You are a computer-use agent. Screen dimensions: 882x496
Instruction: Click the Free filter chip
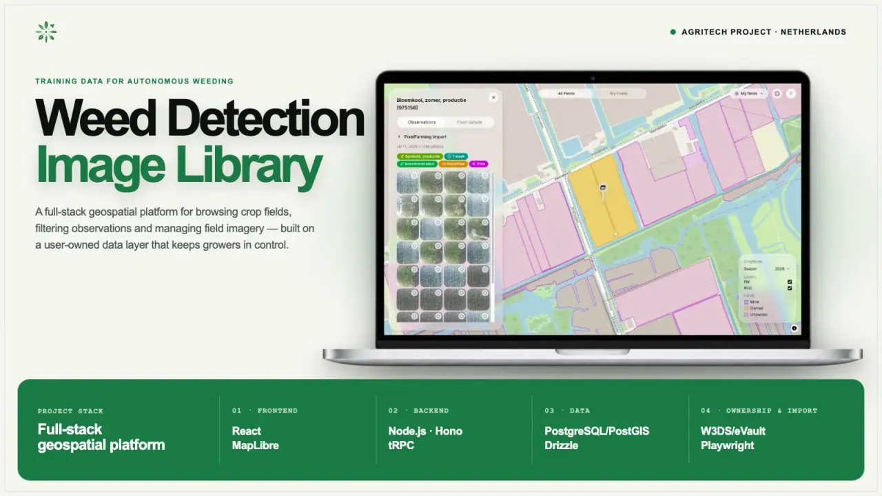coord(479,164)
